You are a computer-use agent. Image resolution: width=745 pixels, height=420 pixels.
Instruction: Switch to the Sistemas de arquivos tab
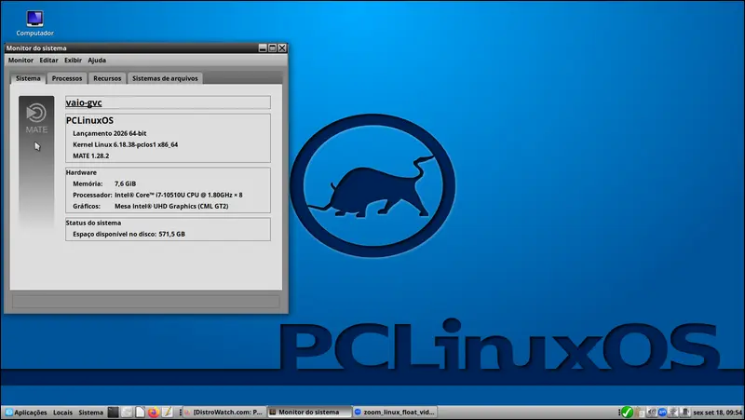click(x=165, y=78)
